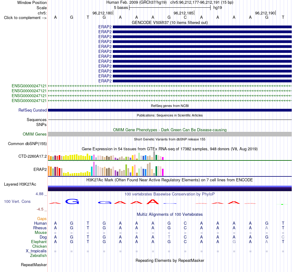Open '100 vertebrates Basewise Conservation by PhyloP' title
This screenshot has width=292, height=272.
pyautogui.click(x=170, y=194)
